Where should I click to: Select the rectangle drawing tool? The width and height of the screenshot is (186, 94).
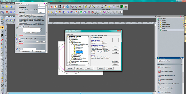(x=2, y=57)
